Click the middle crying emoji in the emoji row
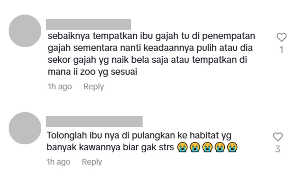The image size is (302, 182). [x=207, y=147]
